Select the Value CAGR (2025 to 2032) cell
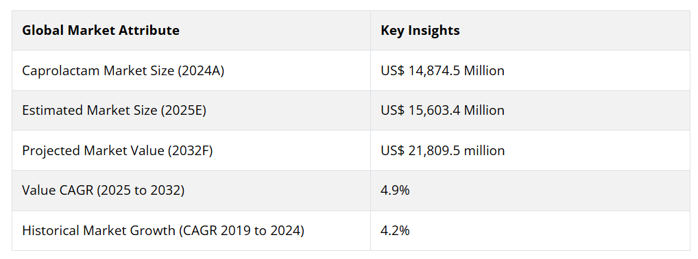This screenshot has height=259, width=698. [191, 190]
